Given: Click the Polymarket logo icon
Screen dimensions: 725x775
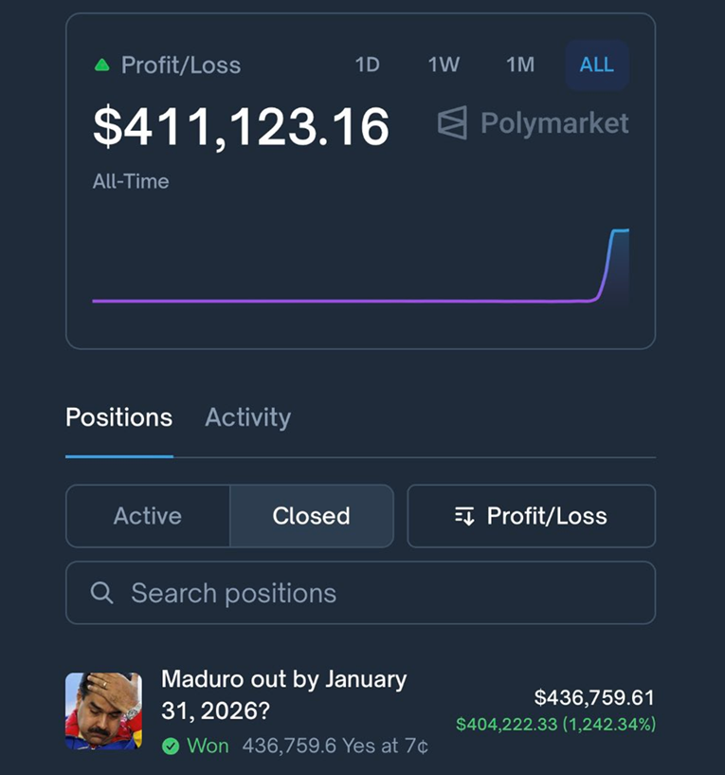Looking at the screenshot, I should pos(453,123).
